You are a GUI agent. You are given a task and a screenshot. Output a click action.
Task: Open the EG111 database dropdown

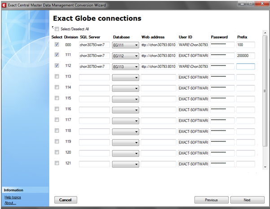126,45
